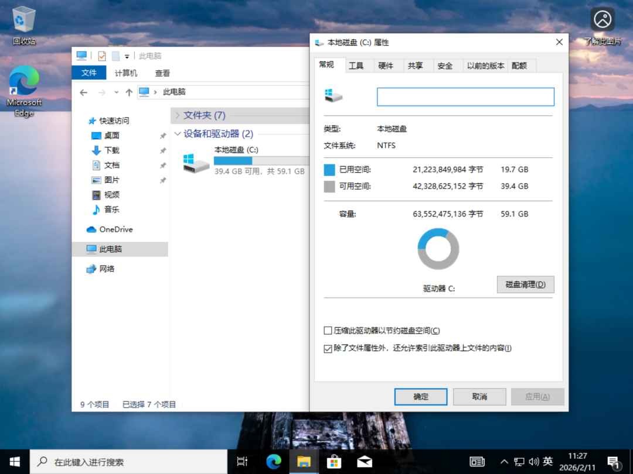Image resolution: width=633 pixels, height=474 pixels.
Task: Click the This PC icon in Explorer title bar
Action: click(81, 56)
